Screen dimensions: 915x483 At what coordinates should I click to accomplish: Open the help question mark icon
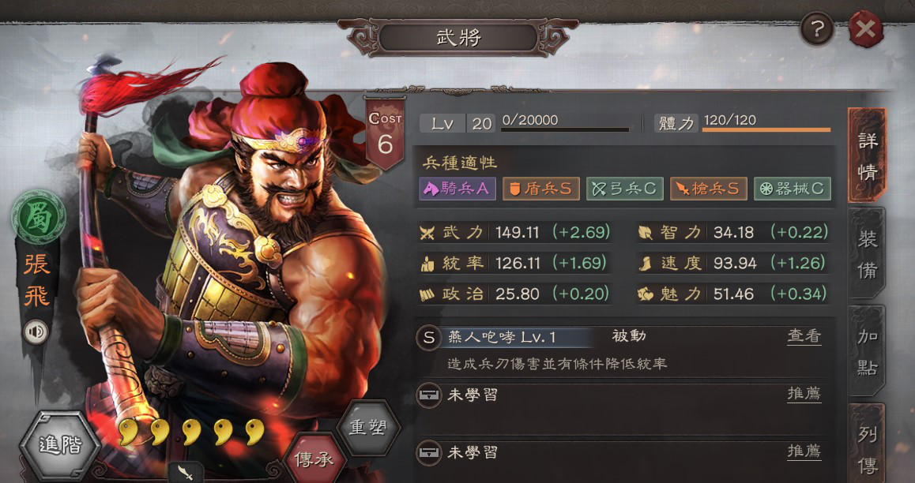coord(817,29)
